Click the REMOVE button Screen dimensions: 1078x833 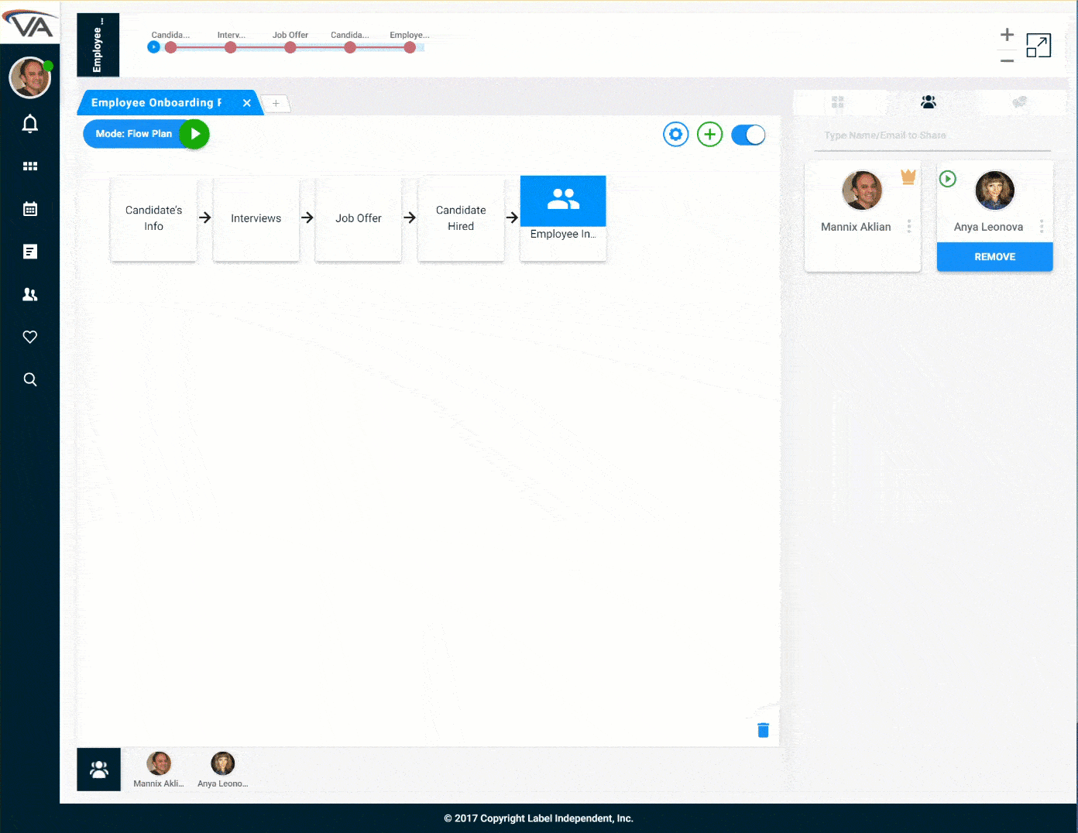[x=995, y=257]
